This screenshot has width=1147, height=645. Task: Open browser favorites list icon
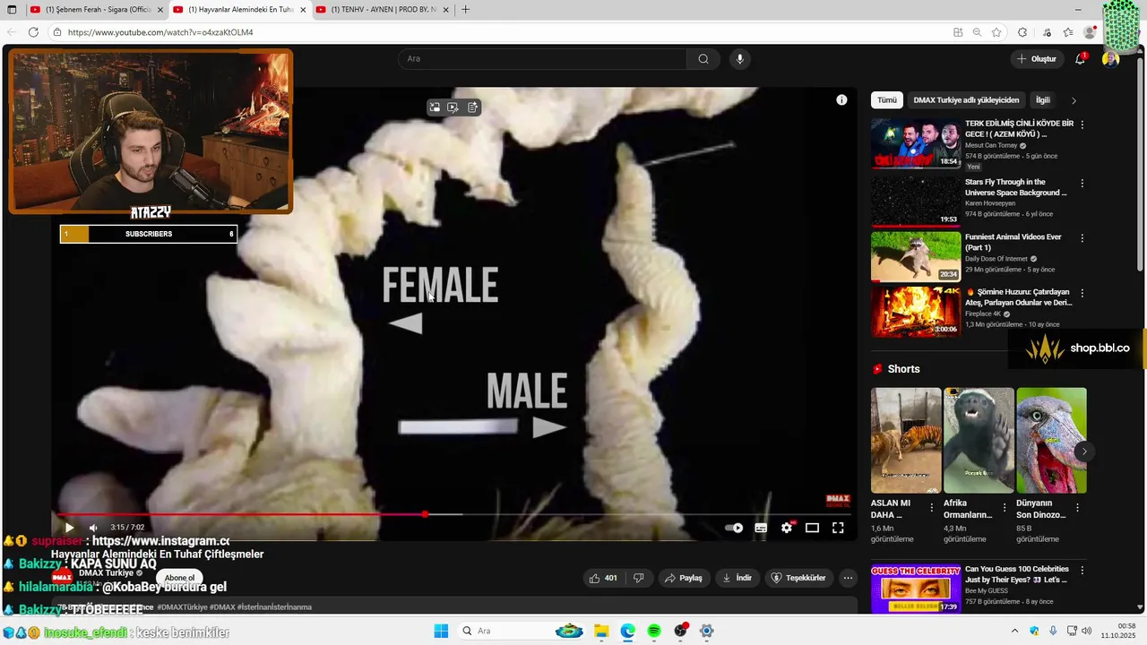1068,32
